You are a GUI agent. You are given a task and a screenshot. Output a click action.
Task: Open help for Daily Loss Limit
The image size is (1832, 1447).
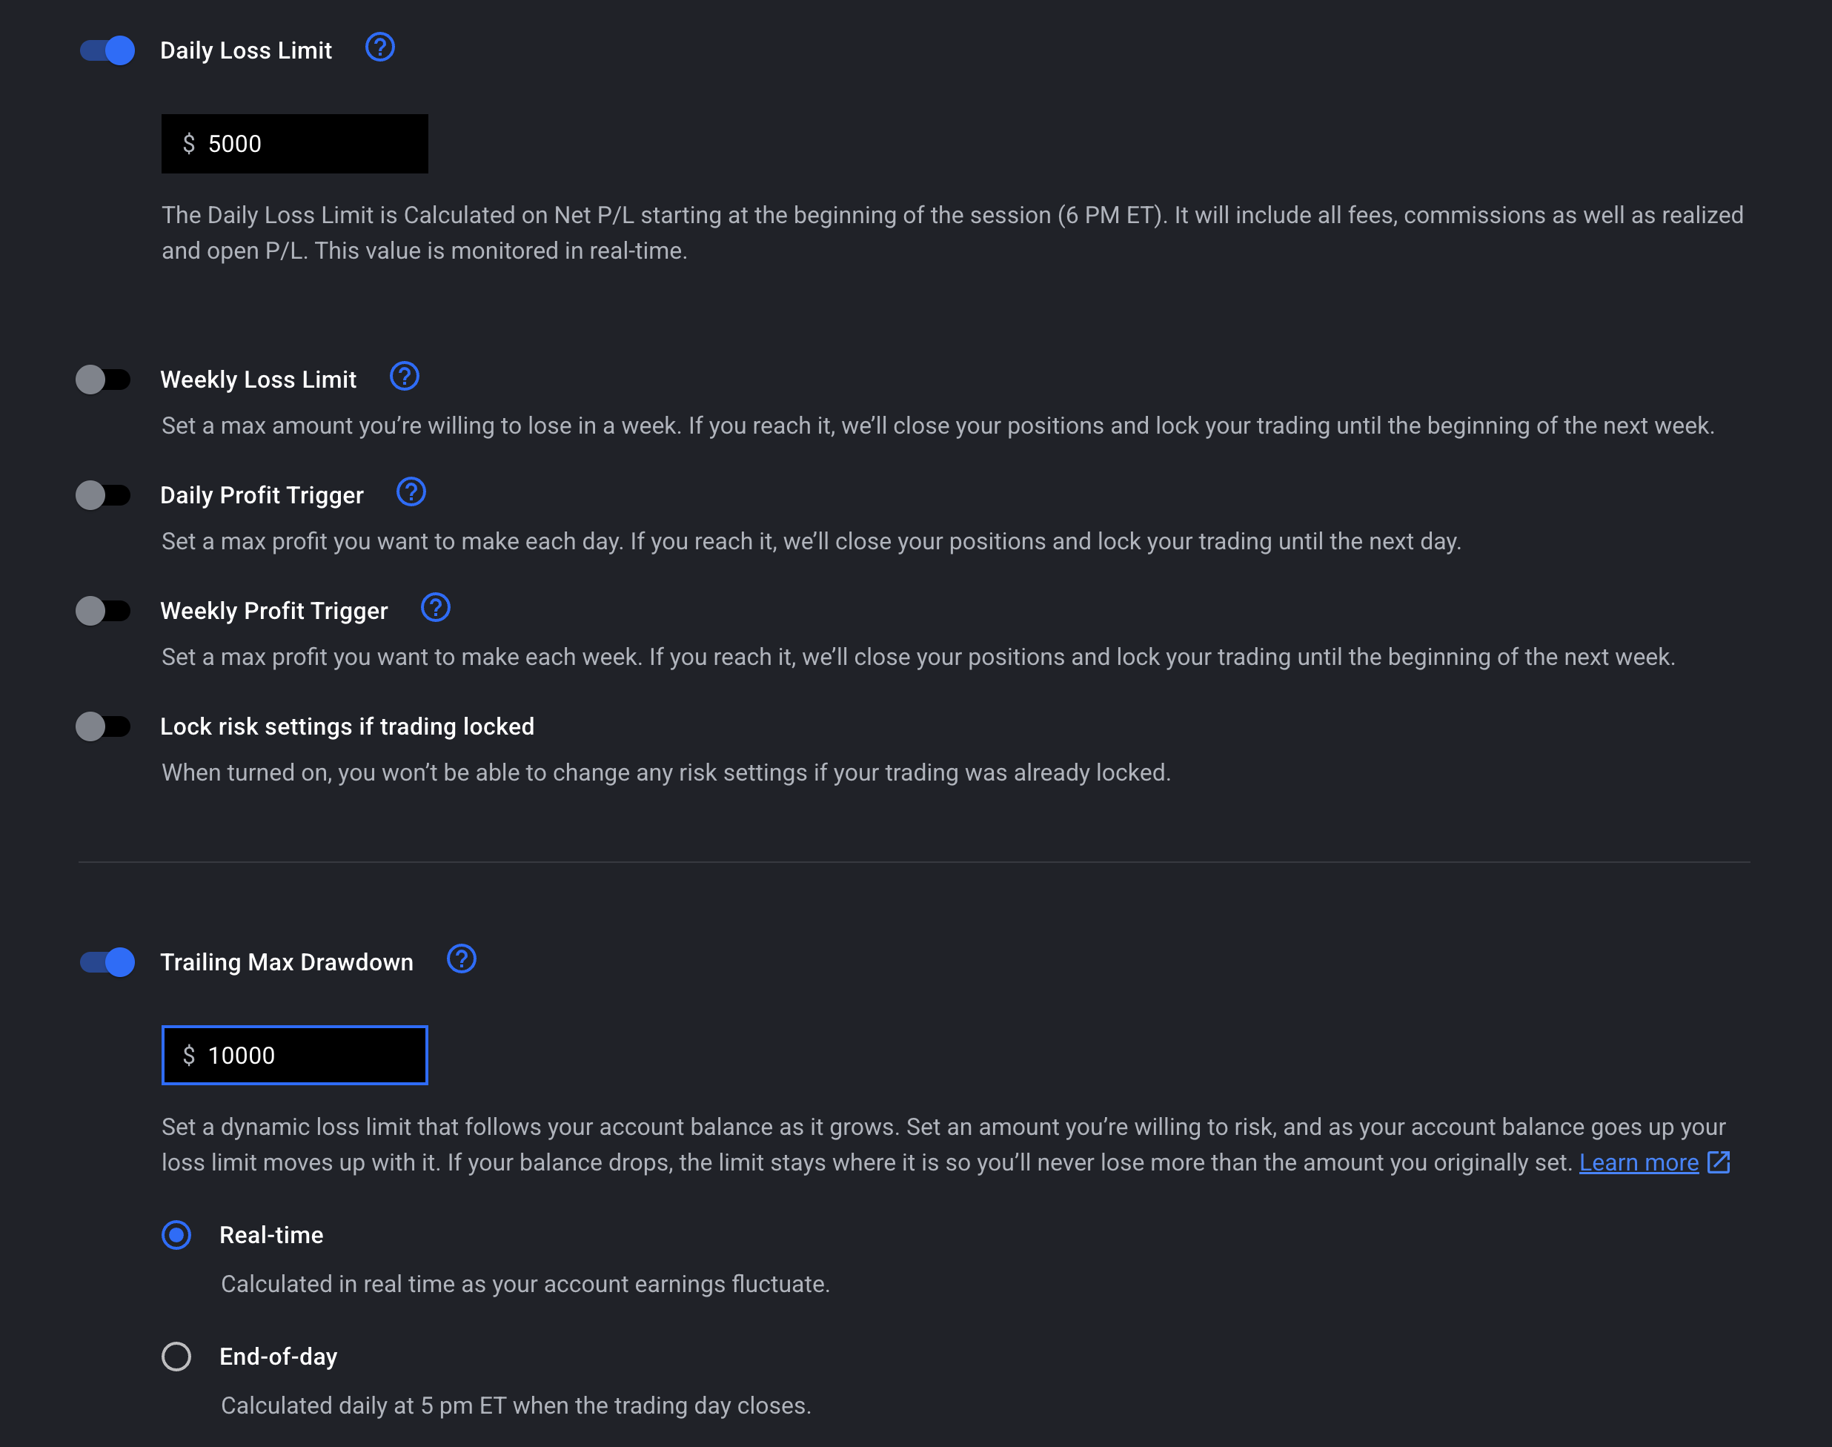[x=379, y=47]
